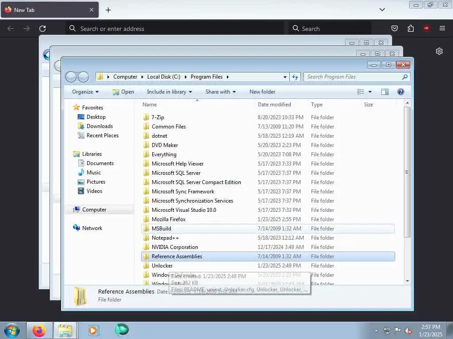
Task: Open Include in library menu
Action: point(169,92)
